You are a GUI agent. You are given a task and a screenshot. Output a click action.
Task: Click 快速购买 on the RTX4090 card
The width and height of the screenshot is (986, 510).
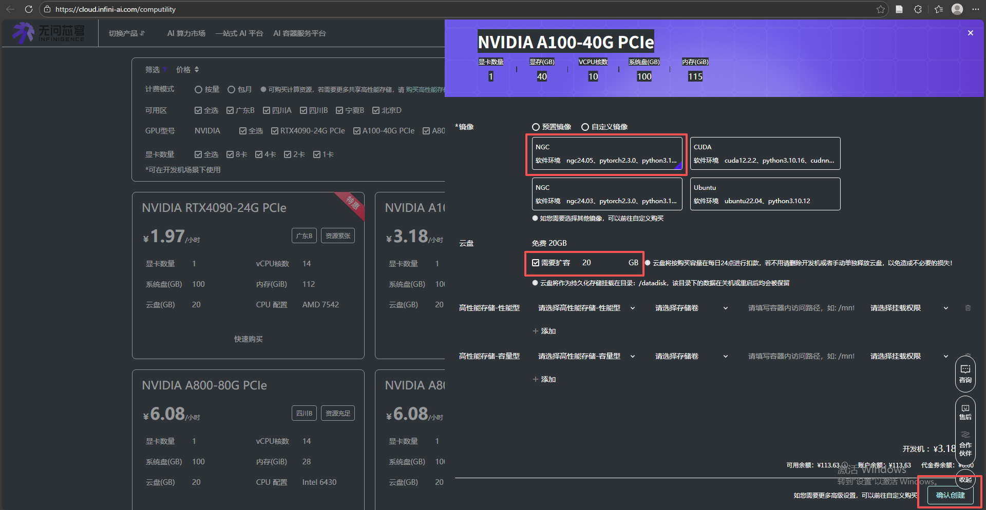[249, 339]
